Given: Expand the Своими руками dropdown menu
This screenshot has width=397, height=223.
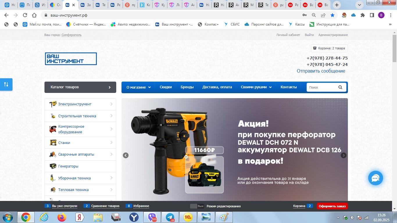Looking at the screenshot, I should (256, 87).
